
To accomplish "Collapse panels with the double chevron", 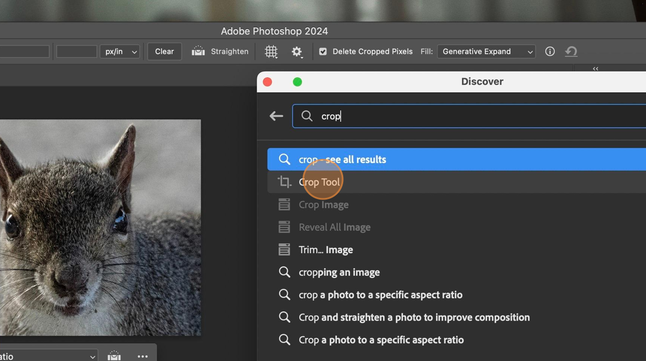I will click(595, 69).
